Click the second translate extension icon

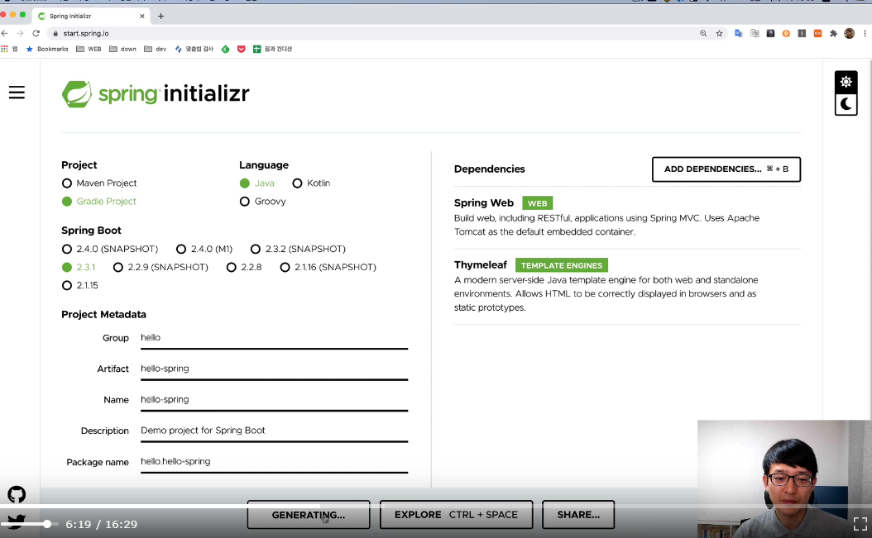(x=755, y=33)
